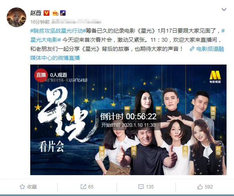Viewport: 234px width, 196px height.
Task: Open the post options chevron menu
Action: point(224,9)
